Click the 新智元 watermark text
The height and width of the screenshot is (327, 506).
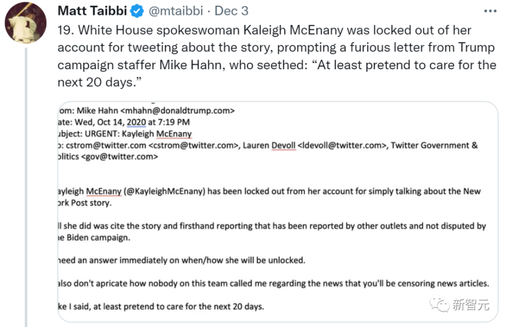tap(471, 304)
